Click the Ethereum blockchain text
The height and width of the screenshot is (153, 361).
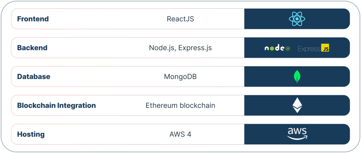tap(180, 105)
